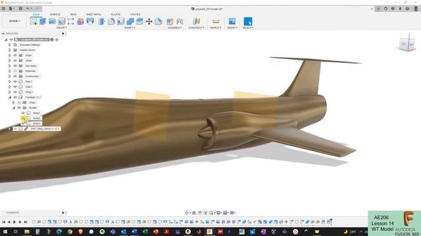Activate the Select cursor tool
The image size is (421, 236).
[x=248, y=22]
